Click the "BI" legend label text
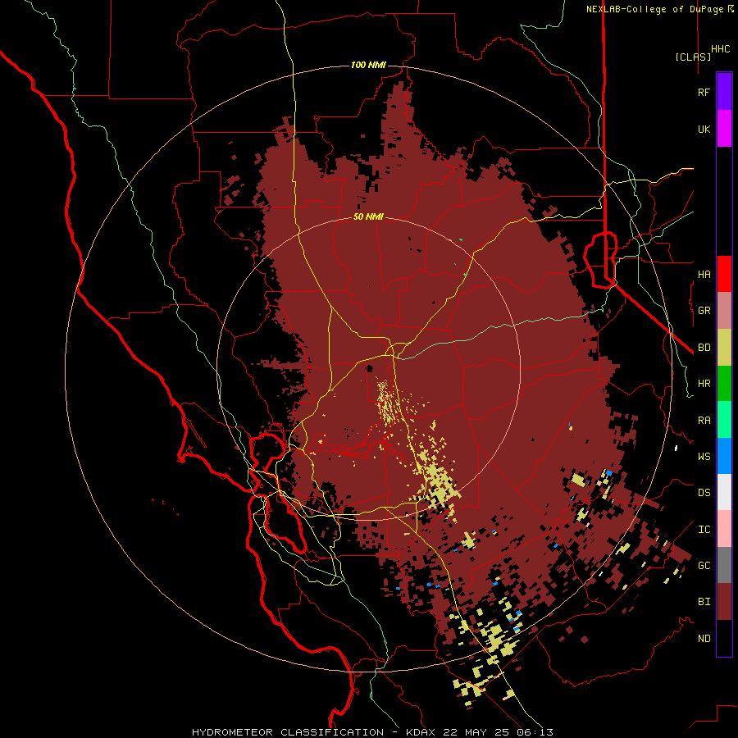 704,602
